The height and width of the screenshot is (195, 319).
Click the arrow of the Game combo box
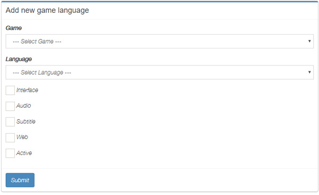309,41
